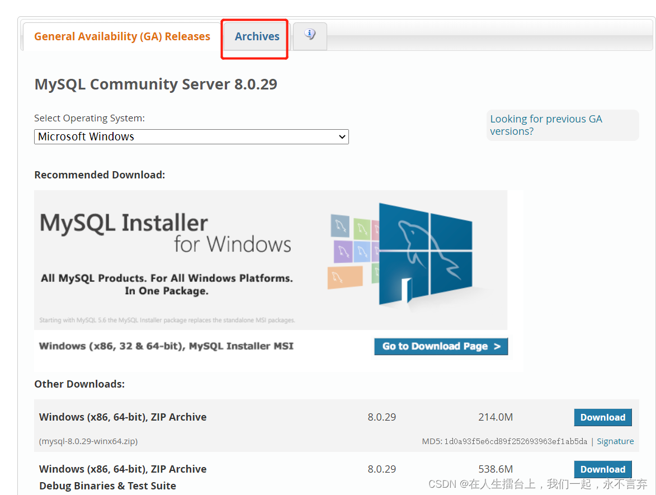Open Signature link for mysql-8.0.29-winx64.zip
656x495 pixels.
coord(615,441)
